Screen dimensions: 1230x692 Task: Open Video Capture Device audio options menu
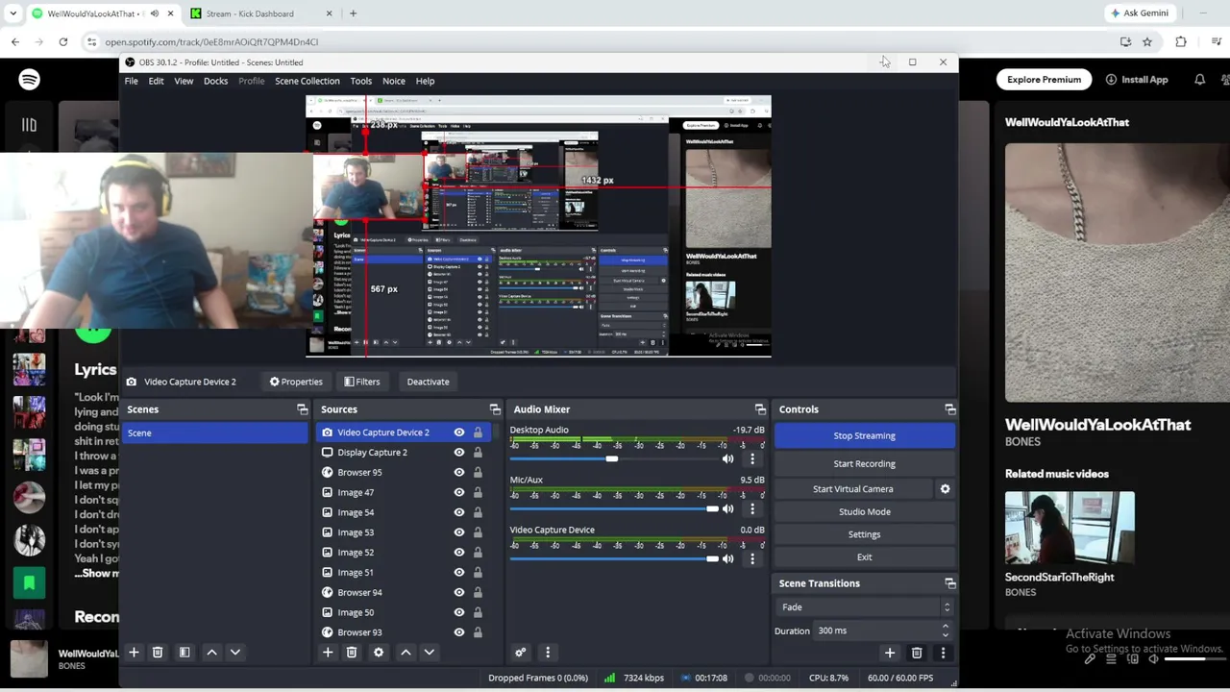coord(752,559)
